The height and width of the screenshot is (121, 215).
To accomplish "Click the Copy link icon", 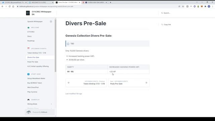I will coord(162,25).
